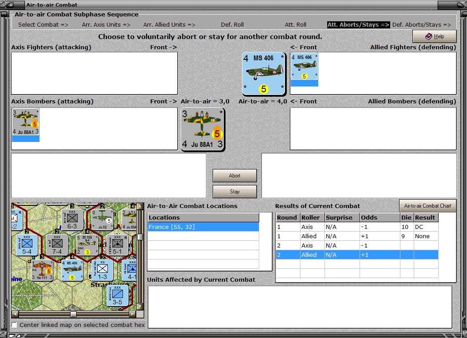Select Round 1 Allied result row
Image resolution: width=467 pixels, height=338 pixels.
pos(357,236)
